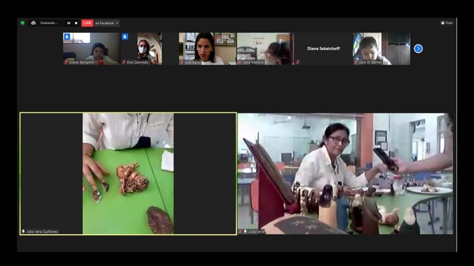The height and width of the screenshot is (266, 474).
Task: Pause the meeting recording
Action: [x=69, y=23]
